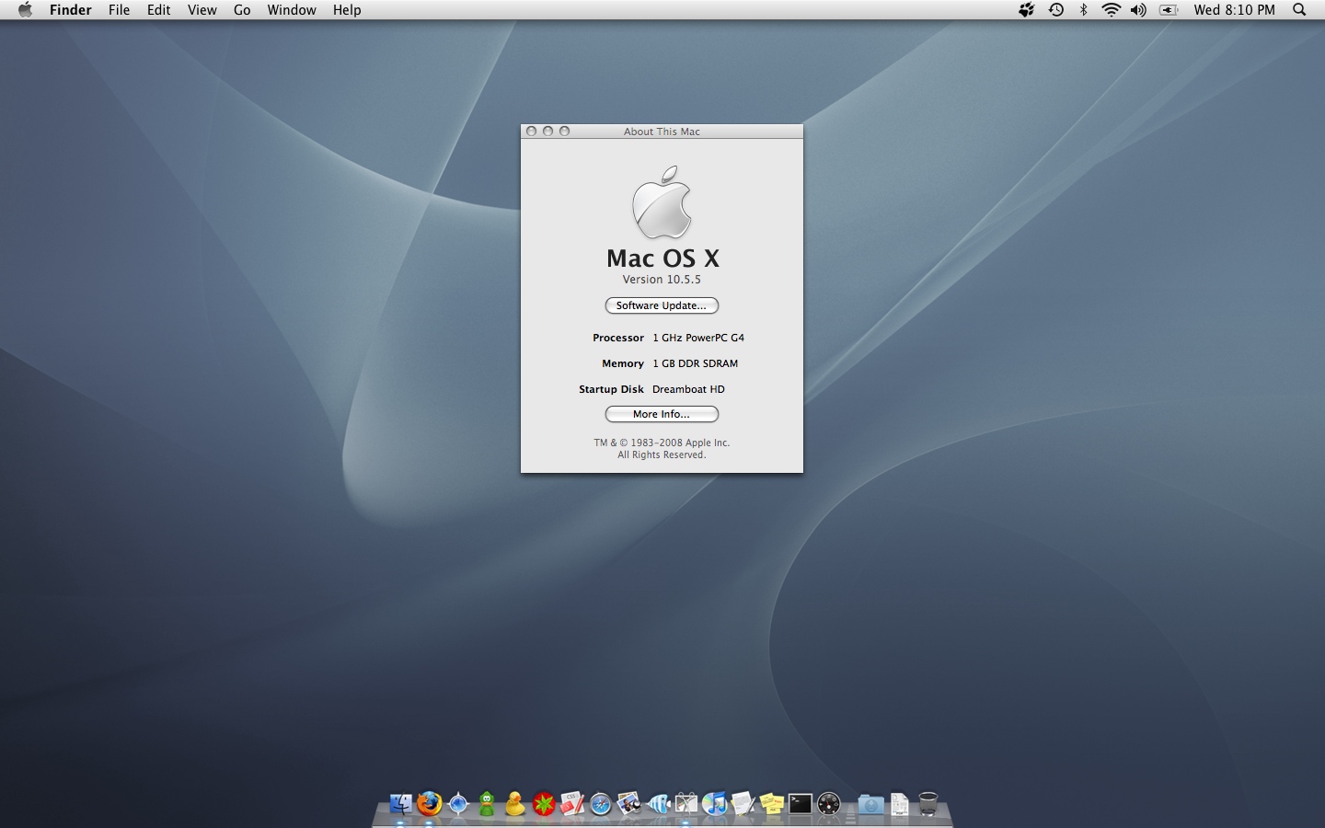Open the Camino compass browser icon
Image resolution: width=1325 pixels, height=828 pixels.
pyautogui.click(x=457, y=804)
